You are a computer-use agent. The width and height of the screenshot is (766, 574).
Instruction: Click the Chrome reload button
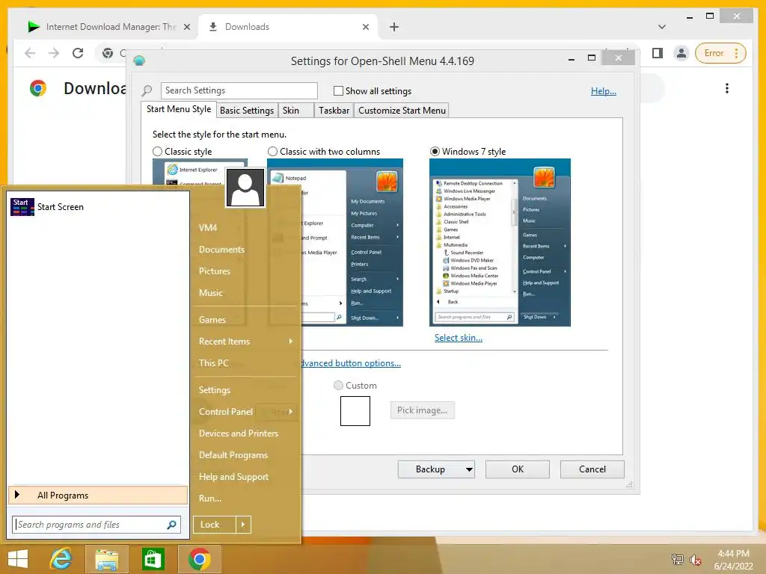78,53
